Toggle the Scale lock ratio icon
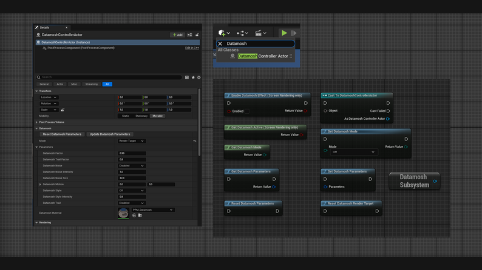 [x=63, y=110]
